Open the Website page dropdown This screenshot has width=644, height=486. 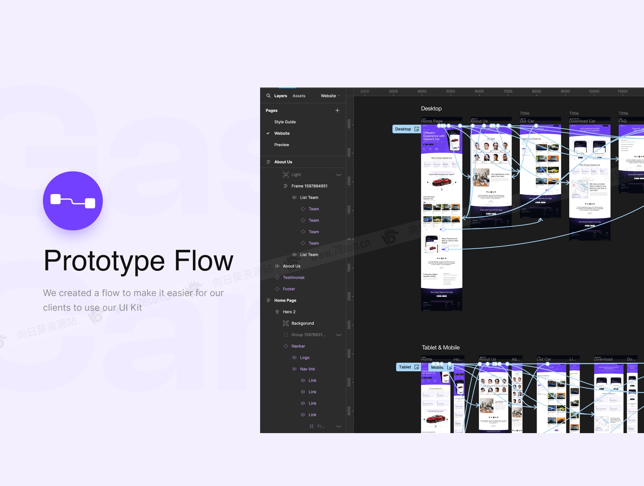330,96
